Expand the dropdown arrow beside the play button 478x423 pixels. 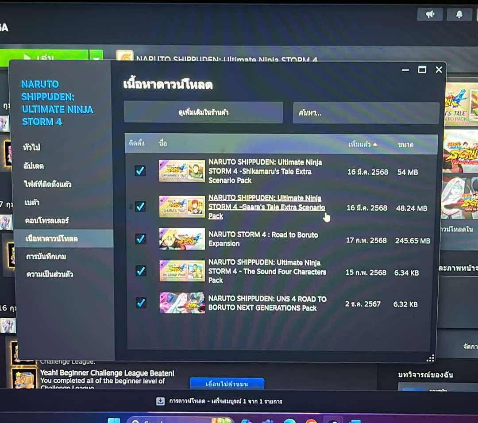[96, 56]
